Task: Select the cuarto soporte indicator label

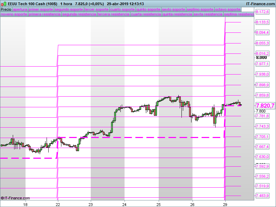Action: (x=122, y=9)
